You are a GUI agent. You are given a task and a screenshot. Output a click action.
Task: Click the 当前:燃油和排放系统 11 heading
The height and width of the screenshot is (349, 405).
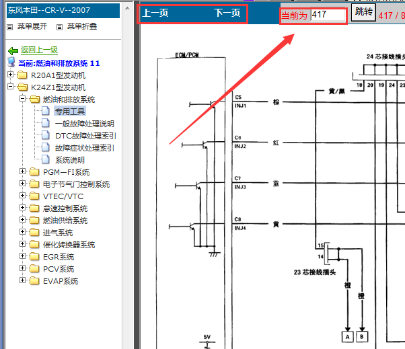(x=59, y=63)
